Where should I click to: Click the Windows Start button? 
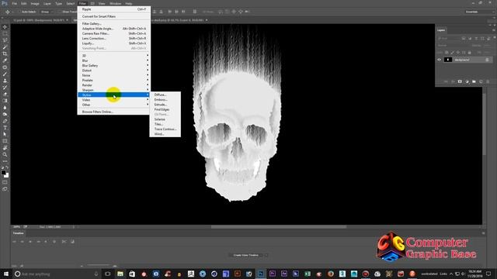click(5, 274)
